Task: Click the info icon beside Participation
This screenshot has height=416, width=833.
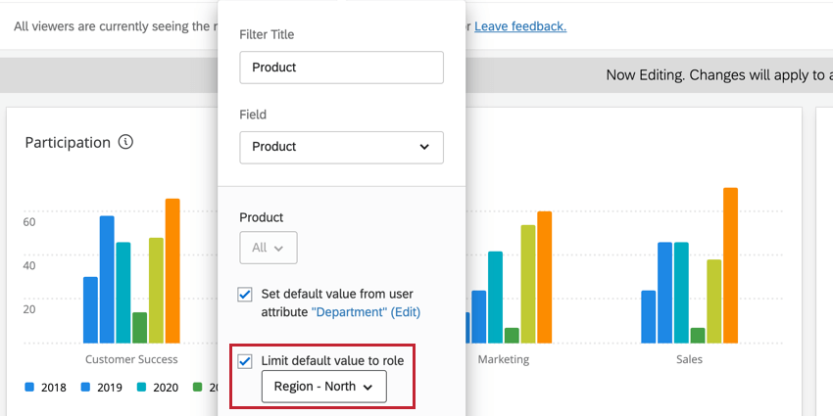Action: 125,142
